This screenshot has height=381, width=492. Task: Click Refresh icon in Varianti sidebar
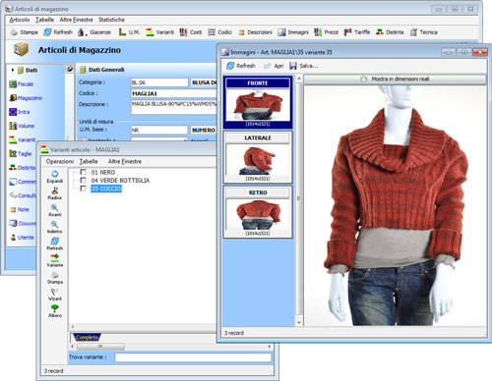(55, 242)
